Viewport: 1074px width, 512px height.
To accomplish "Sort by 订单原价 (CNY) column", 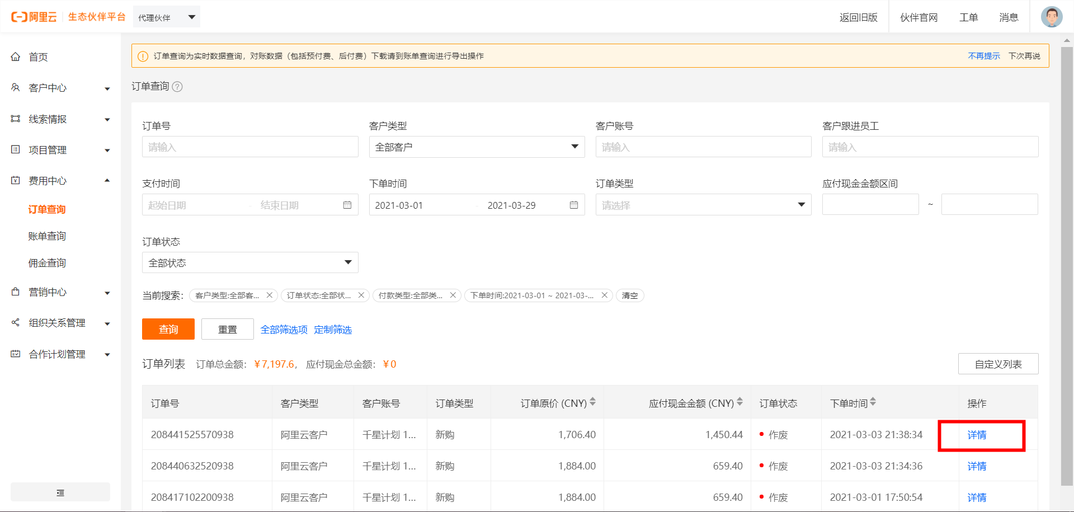I will pos(593,402).
